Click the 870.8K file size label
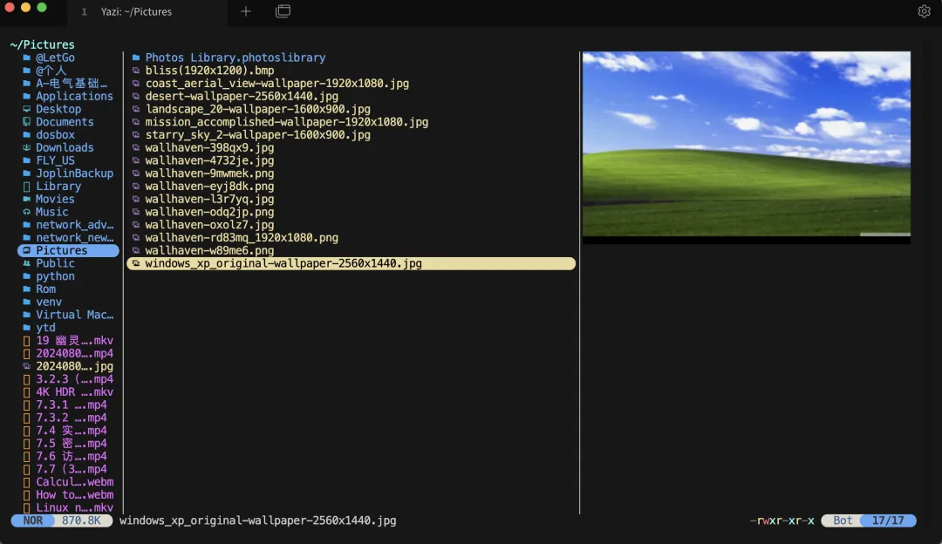 (x=81, y=520)
